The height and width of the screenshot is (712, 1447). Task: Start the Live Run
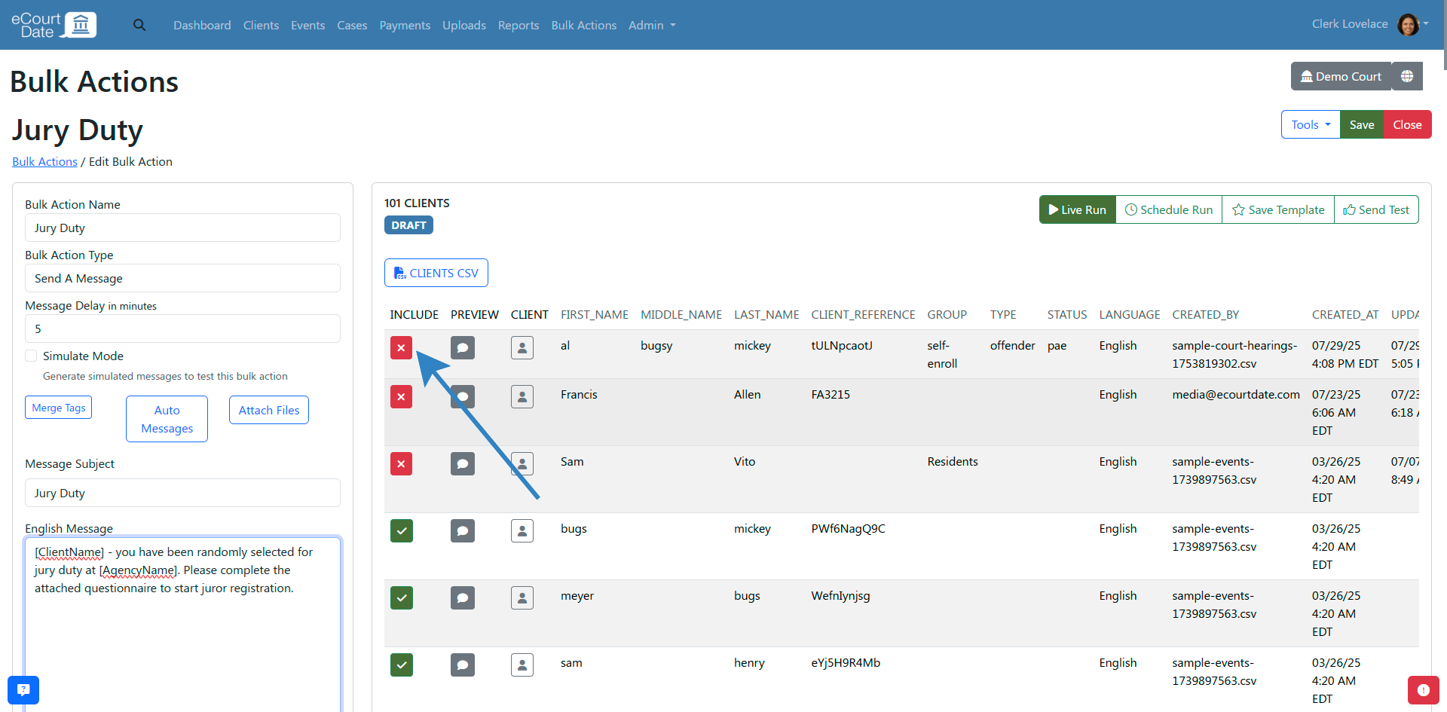1078,209
